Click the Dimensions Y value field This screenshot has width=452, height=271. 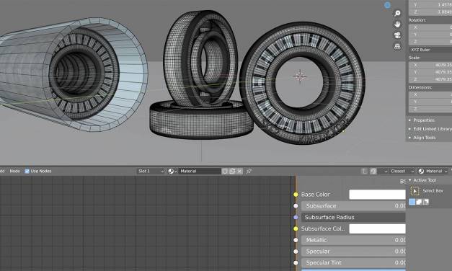(x=430, y=102)
